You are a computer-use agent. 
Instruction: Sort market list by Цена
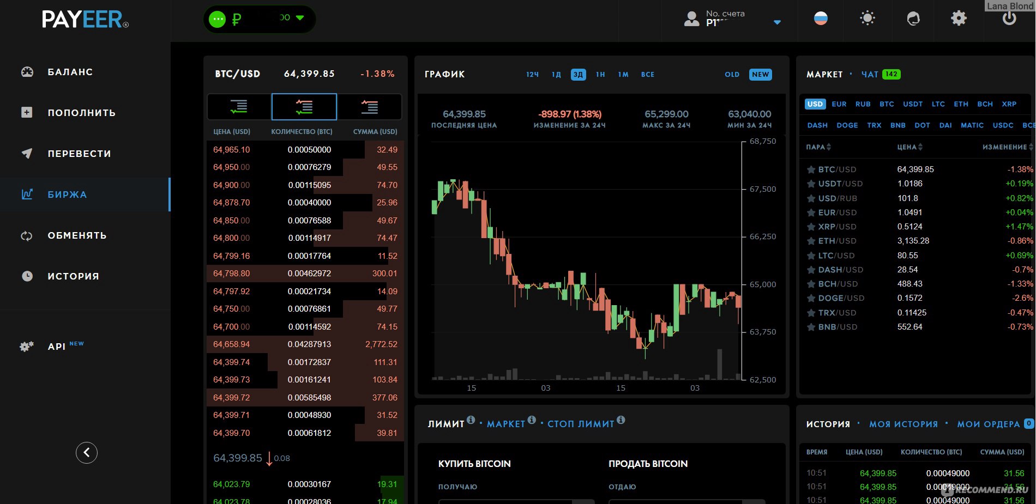[909, 147]
